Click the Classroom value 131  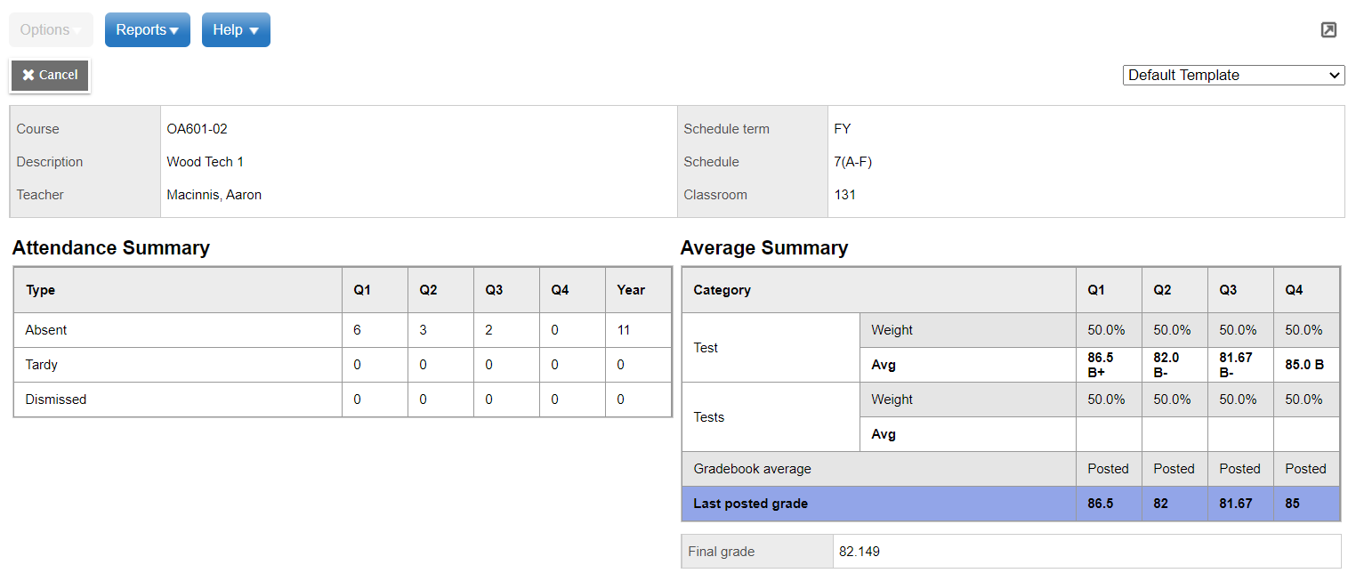click(x=845, y=194)
